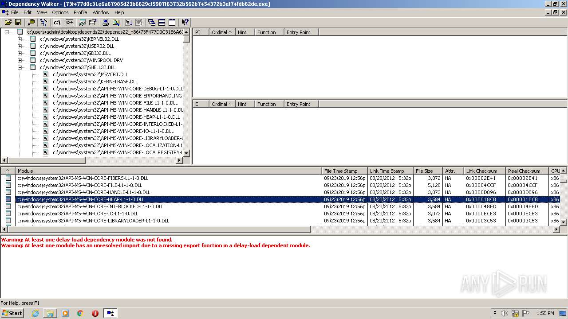Select API-MS-WIN-CORE-DEBUG-L1-1-0.DLL tree item
The image size is (568, 319).
[118, 89]
